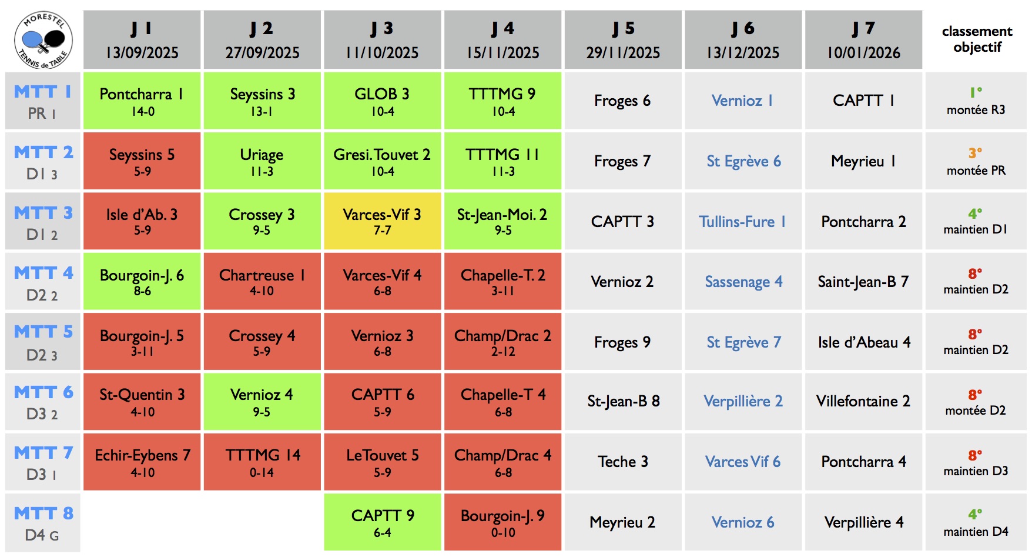Open the Sassenage 4 match link

pos(743,282)
